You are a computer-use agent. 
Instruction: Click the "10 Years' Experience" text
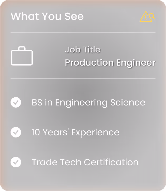click(75, 132)
